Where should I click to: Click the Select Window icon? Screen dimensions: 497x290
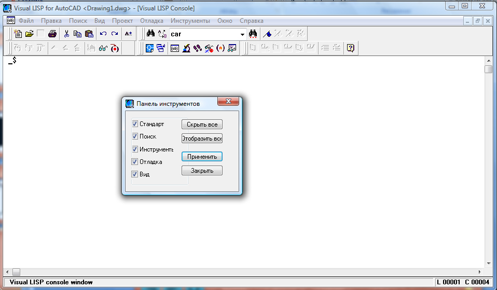(161, 48)
